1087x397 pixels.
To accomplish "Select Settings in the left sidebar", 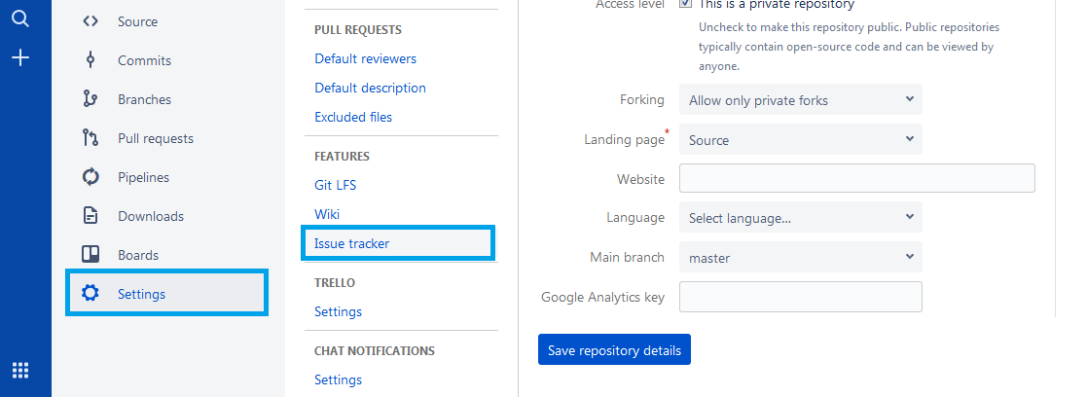I will pyautogui.click(x=166, y=294).
